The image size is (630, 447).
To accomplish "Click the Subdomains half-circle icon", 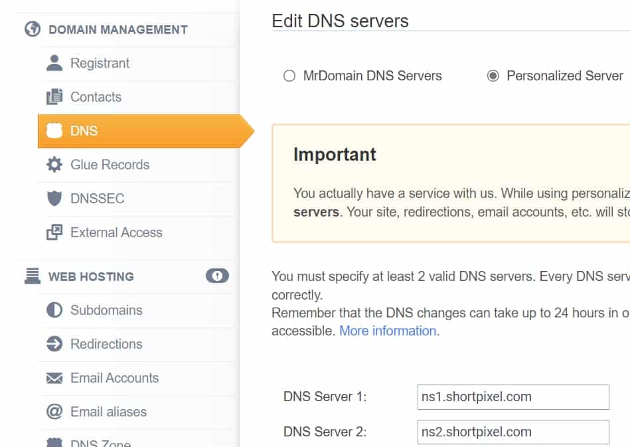I will [x=54, y=310].
